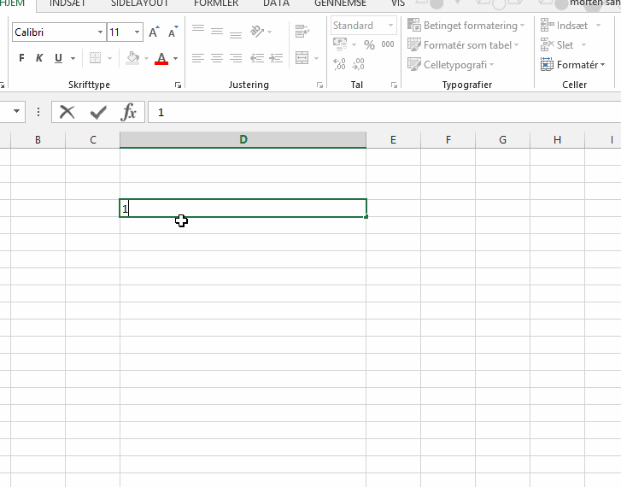The image size is (621, 487).
Task: Open the font size dropdown
Action: coord(138,32)
